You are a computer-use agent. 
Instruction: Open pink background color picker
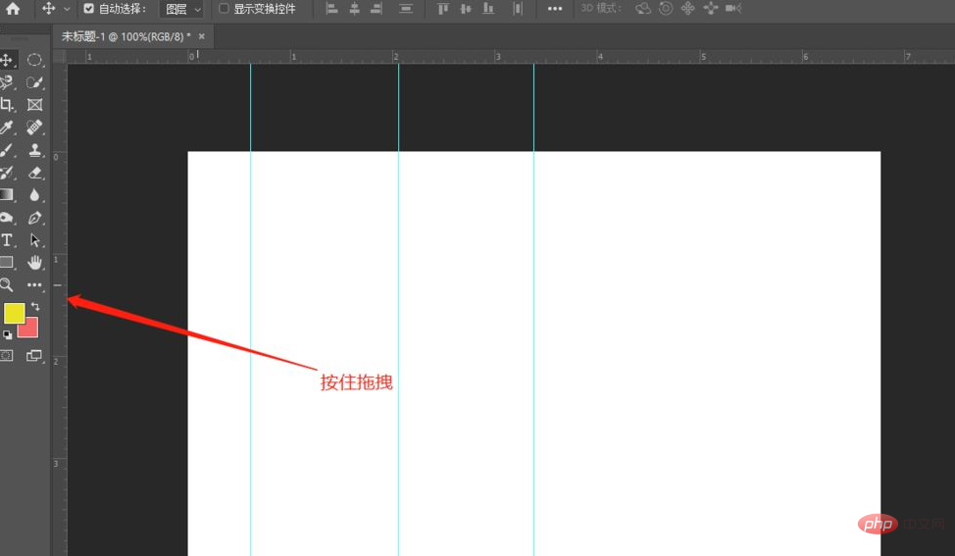[x=29, y=329]
